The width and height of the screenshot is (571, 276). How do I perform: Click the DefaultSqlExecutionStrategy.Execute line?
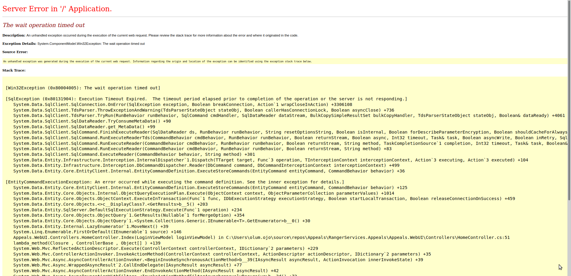[127, 210]
